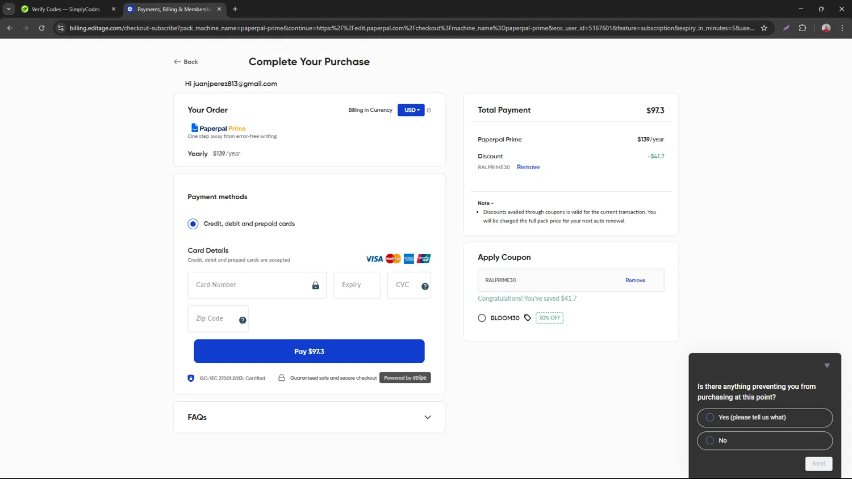This screenshot has width=852, height=479.
Task: Click the Mastercard logo
Action: click(393, 259)
